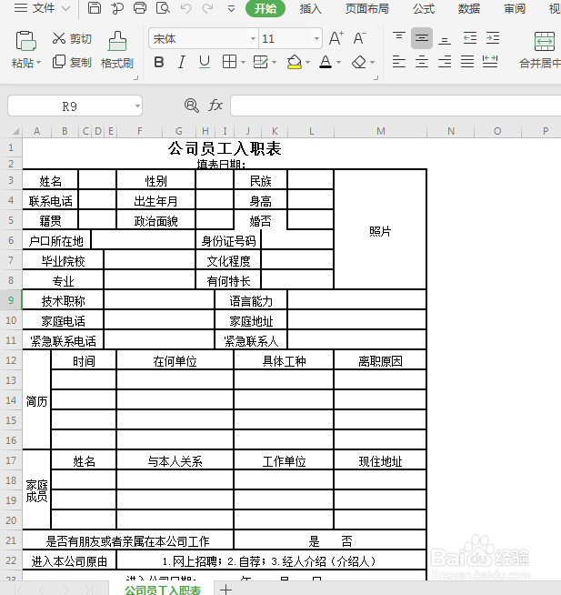Image resolution: width=561 pixels, height=595 pixels.
Task: Add a new sheet with plus button
Action: (x=225, y=590)
